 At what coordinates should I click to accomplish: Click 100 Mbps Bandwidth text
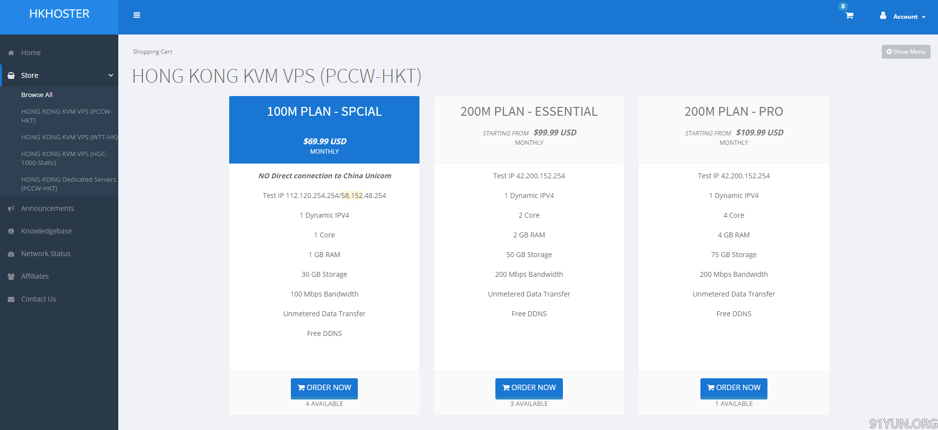pos(324,294)
